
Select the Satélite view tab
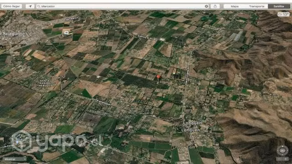click(279, 6)
